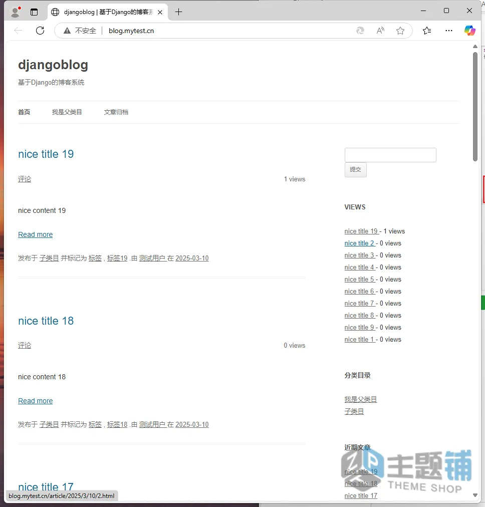
Task: Click 测试用户 author in nice title 18 footer
Action: coord(152,424)
